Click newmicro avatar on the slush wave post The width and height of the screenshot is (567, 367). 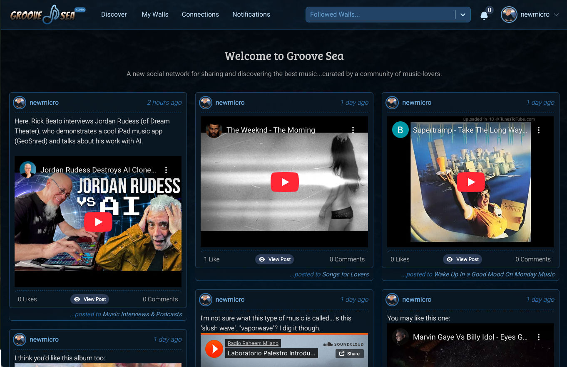pos(206,300)
